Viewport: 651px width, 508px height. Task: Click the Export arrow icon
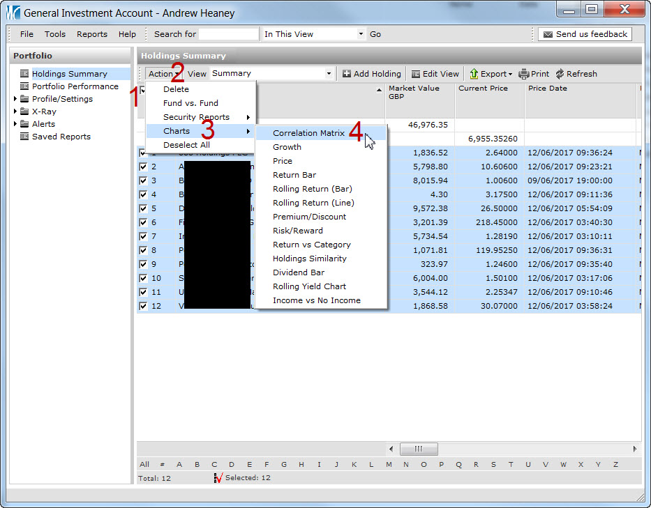coord(474,74)
